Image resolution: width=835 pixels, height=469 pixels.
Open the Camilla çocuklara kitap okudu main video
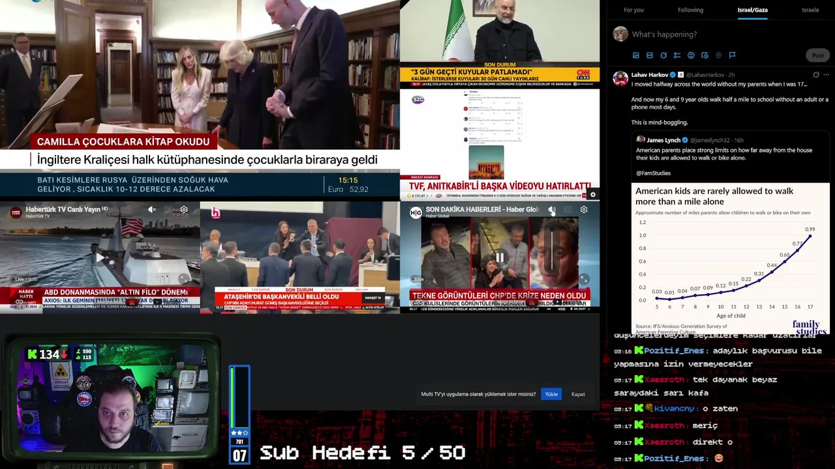pos(200,98)
